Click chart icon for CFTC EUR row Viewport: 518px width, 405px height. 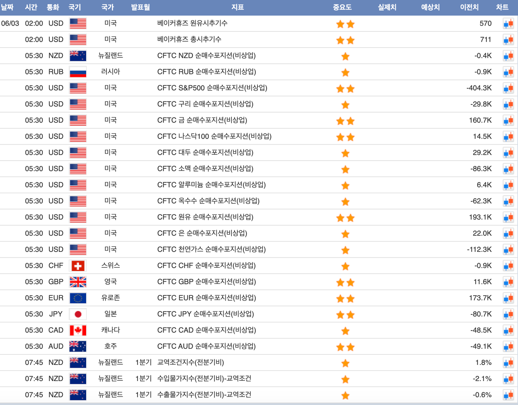[508, 298]
